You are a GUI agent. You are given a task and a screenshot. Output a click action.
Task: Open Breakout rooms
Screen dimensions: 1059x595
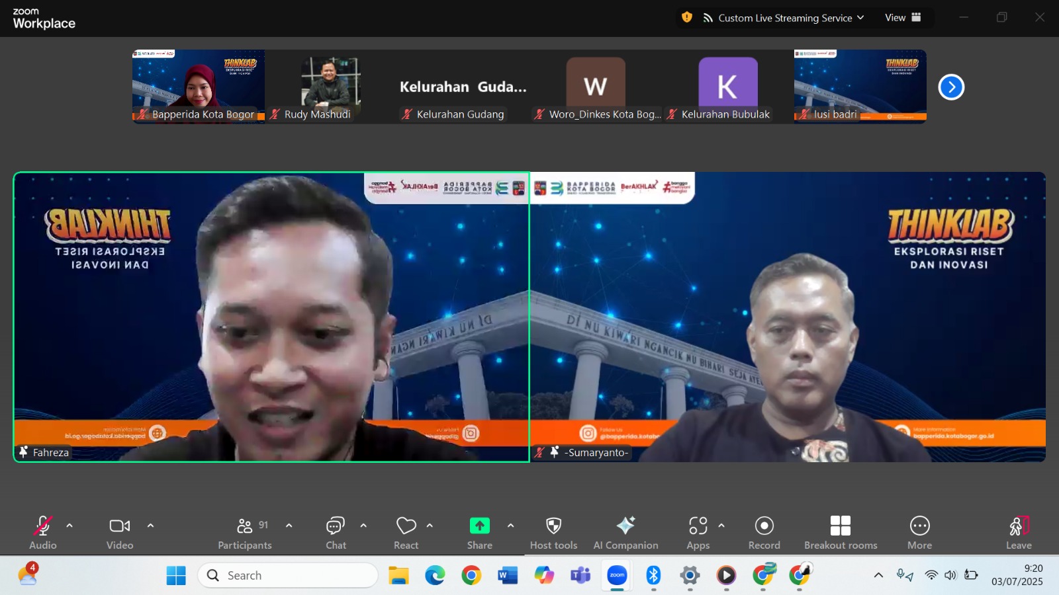pyautogui.click(x=840, y=533)
